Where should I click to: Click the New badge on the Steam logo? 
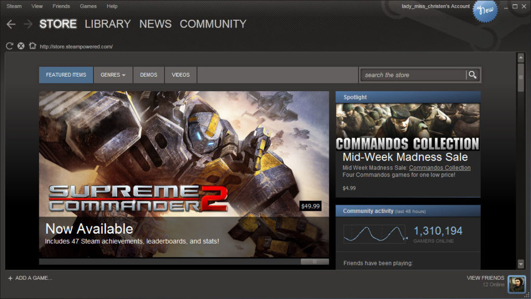(x=485, y=11)
